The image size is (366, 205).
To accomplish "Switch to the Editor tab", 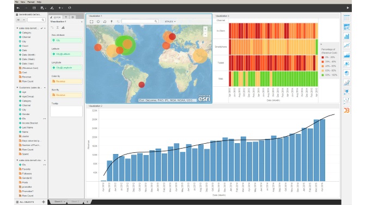I will [56, 17].
